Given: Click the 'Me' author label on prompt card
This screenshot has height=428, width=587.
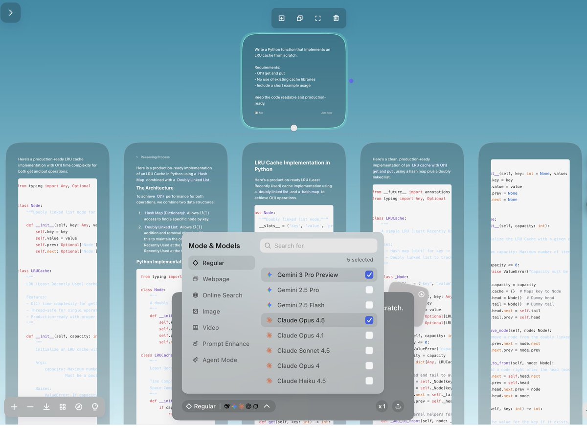Looking at the screenshot, I should 259,113.
